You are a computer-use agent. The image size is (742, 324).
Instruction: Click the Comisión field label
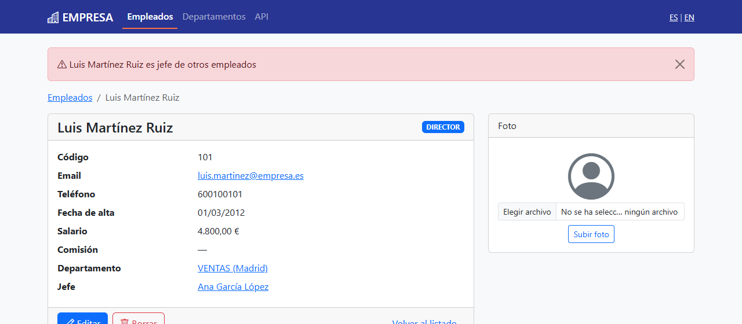click(x=78, y=250)
